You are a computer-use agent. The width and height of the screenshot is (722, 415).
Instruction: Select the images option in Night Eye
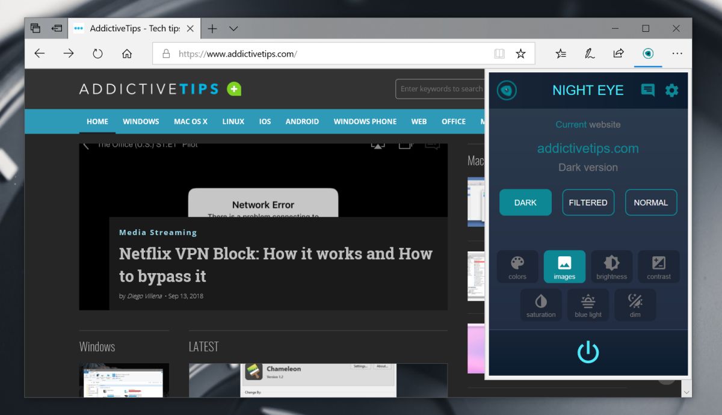pos(564,266)
